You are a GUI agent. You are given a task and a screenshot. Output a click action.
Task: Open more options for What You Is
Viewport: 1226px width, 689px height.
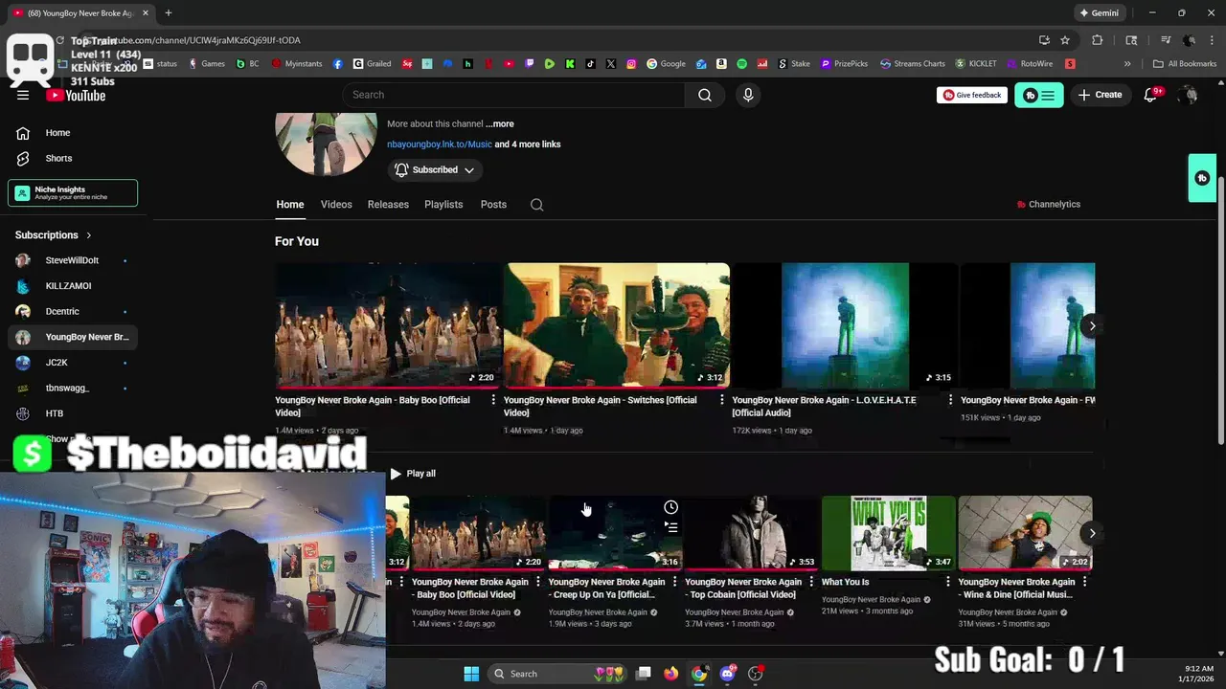pos(948,582)
